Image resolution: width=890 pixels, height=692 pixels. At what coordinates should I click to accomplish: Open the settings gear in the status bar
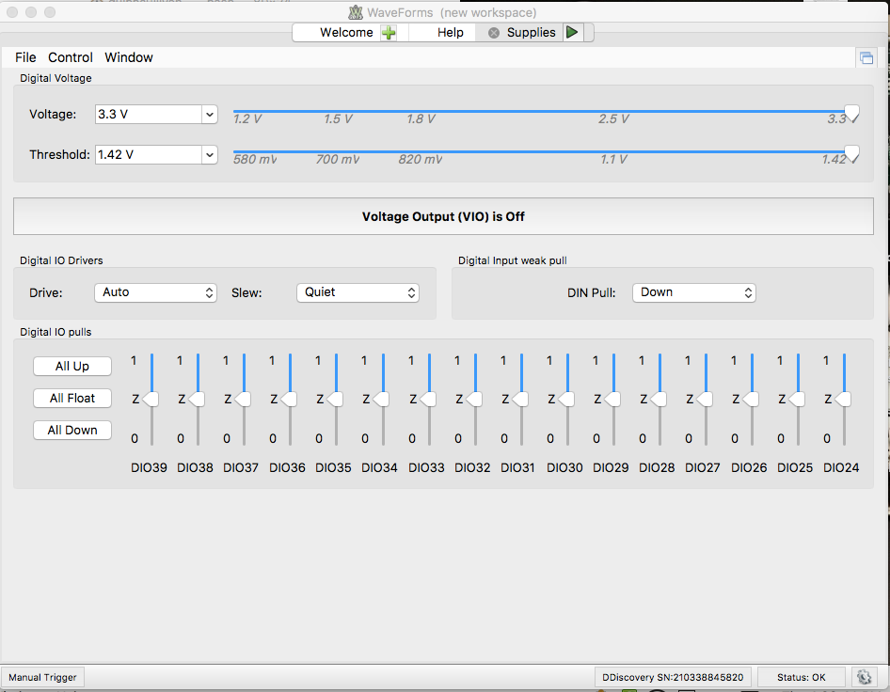(x=864, y=677)
